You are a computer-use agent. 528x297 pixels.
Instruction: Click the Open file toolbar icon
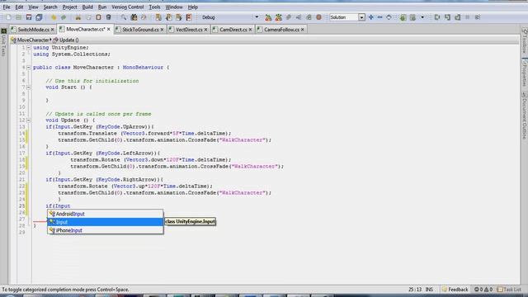pos(18,17)
